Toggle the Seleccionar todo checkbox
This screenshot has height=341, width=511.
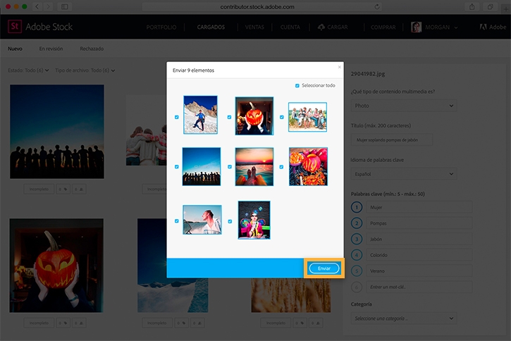297,86
